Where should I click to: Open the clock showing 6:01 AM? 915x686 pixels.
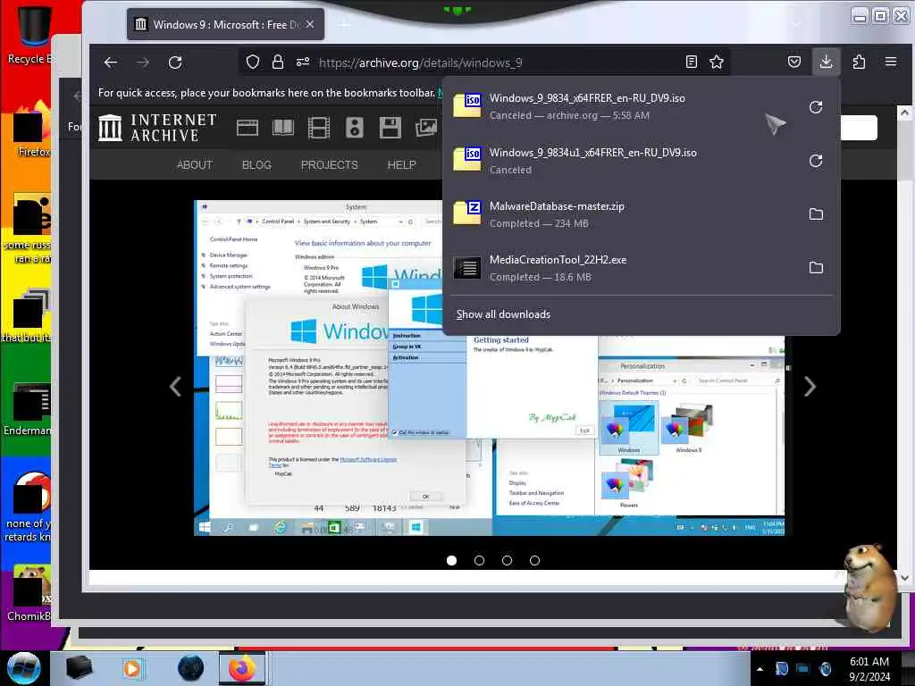(869, 669)
